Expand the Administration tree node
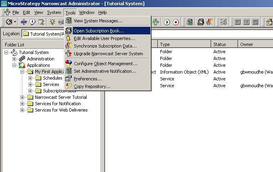Screen dimensions: 273x172 pyautogui.click(x=14, y=59)
